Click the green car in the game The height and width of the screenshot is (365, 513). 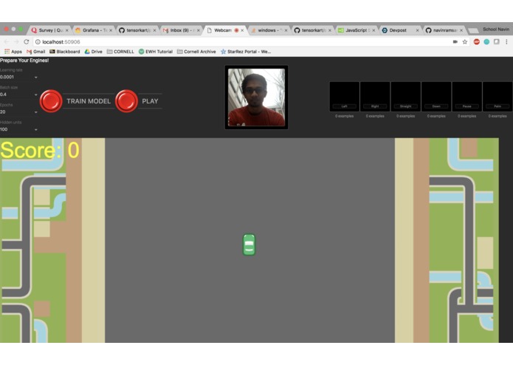tap(249, 245)
